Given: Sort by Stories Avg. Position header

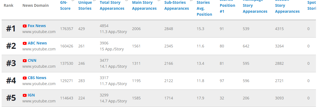Looking at the screenshot, I should pos(204,8).
